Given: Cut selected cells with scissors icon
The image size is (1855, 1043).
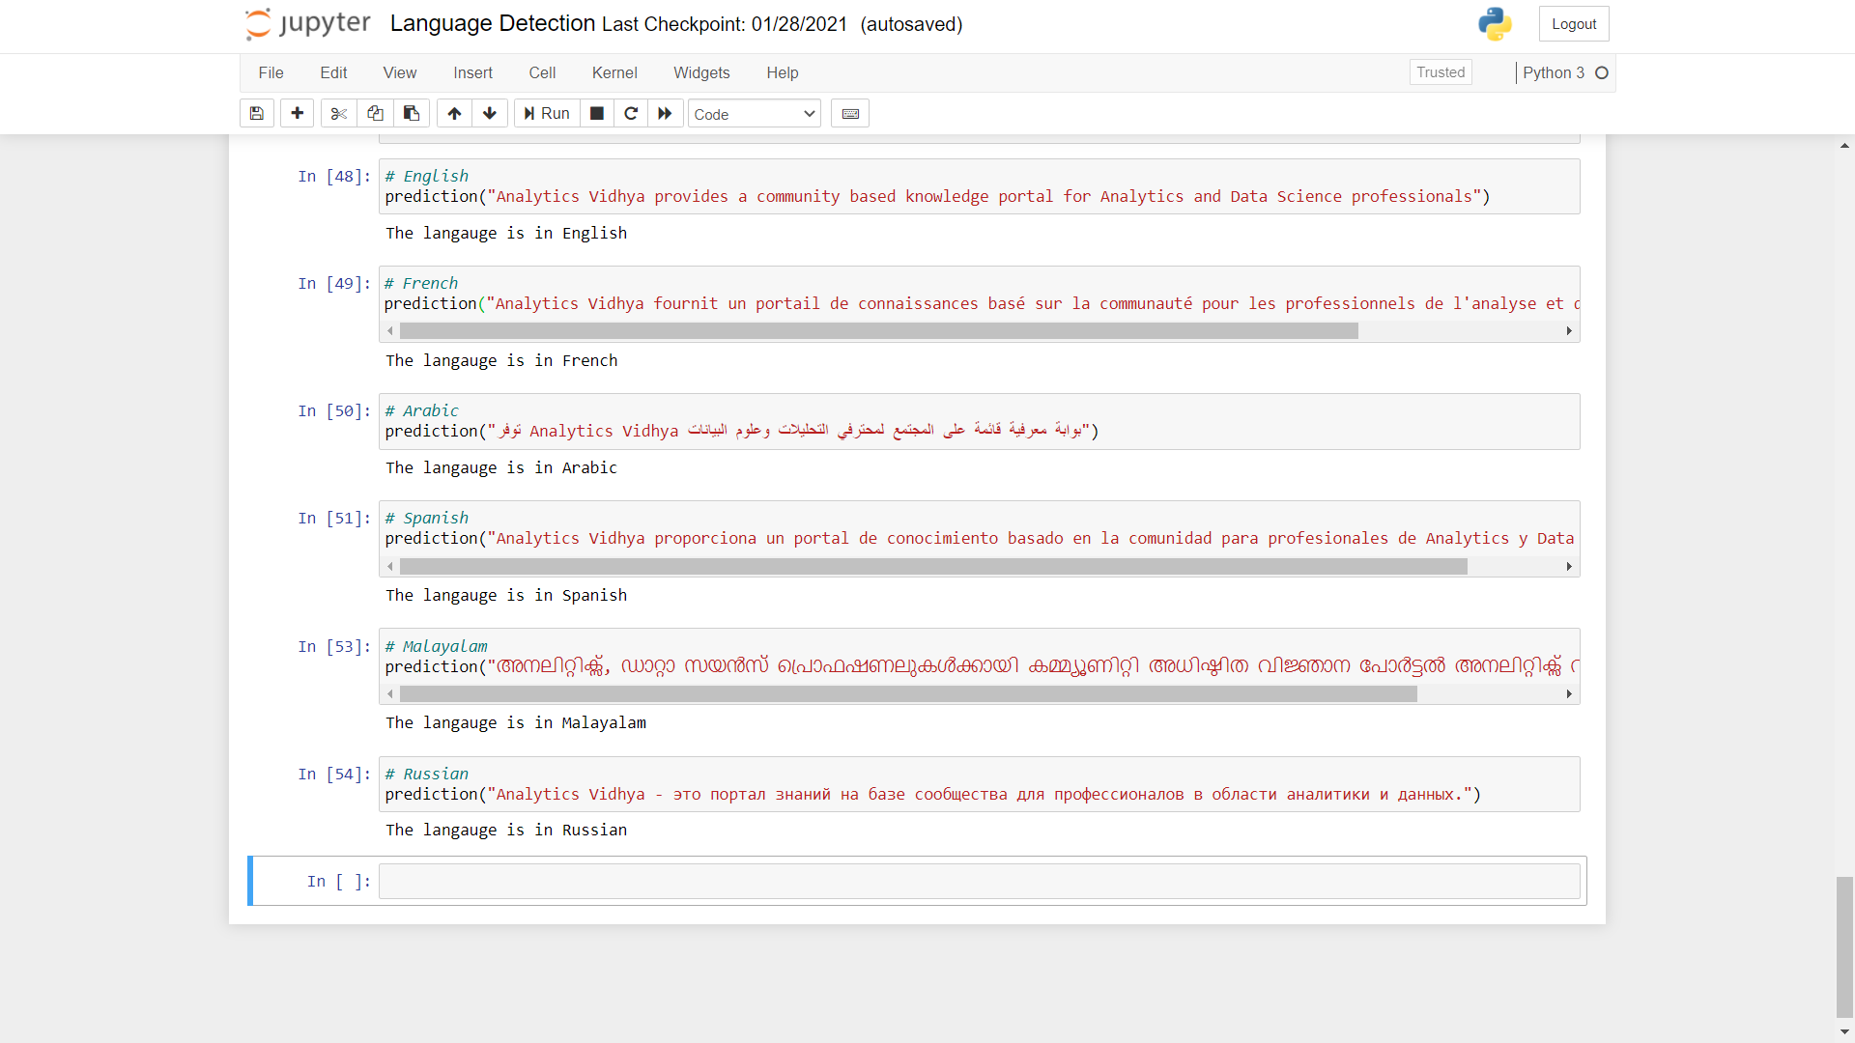Looking at the screenshot, I should click(x=338, y=114).
